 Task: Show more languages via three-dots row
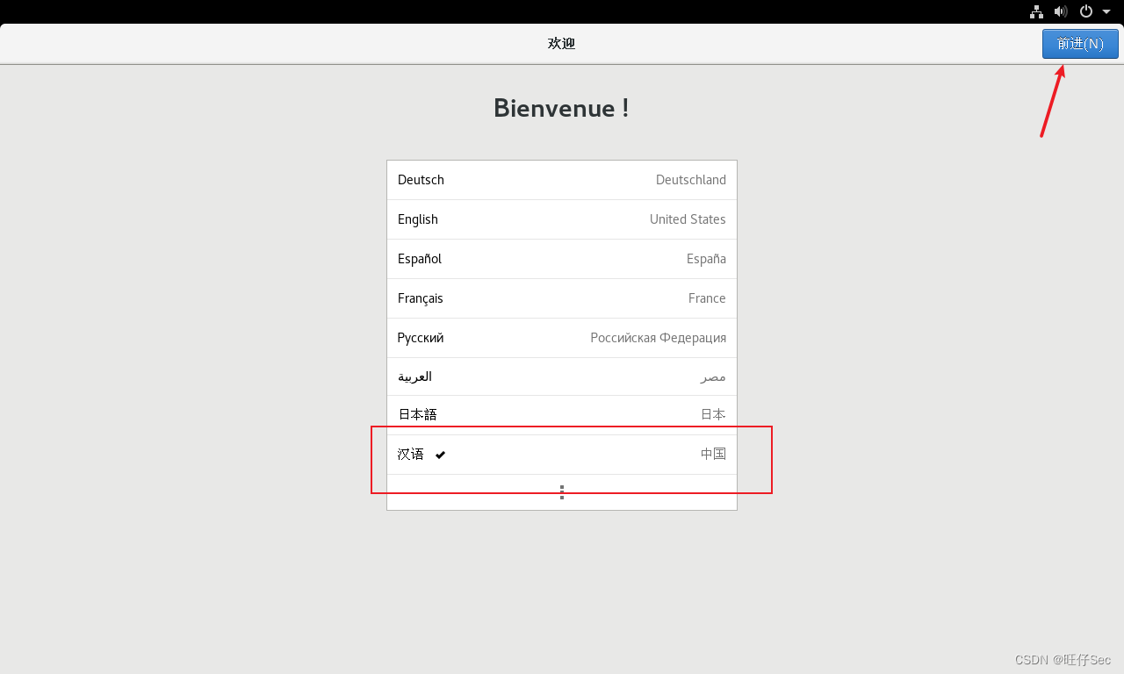pos(562,492)
